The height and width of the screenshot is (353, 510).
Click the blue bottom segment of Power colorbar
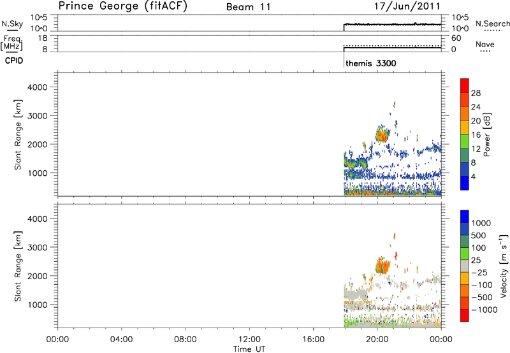465,183
